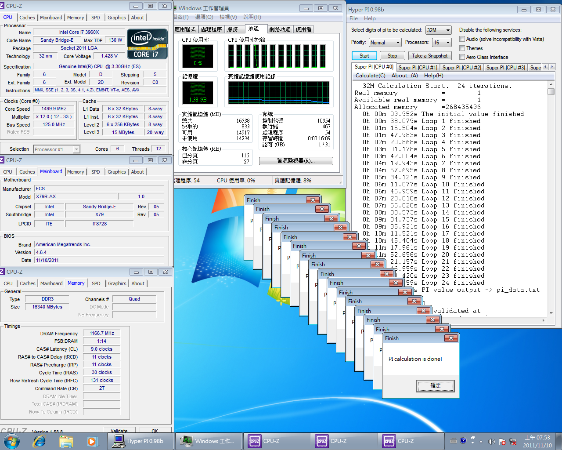Activate Windows Task Manager taskbar button
The height and width of the screenshot is (450, 562).
tap(209, 441)
